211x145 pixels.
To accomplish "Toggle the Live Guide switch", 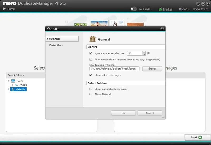I will click(134, 9).
